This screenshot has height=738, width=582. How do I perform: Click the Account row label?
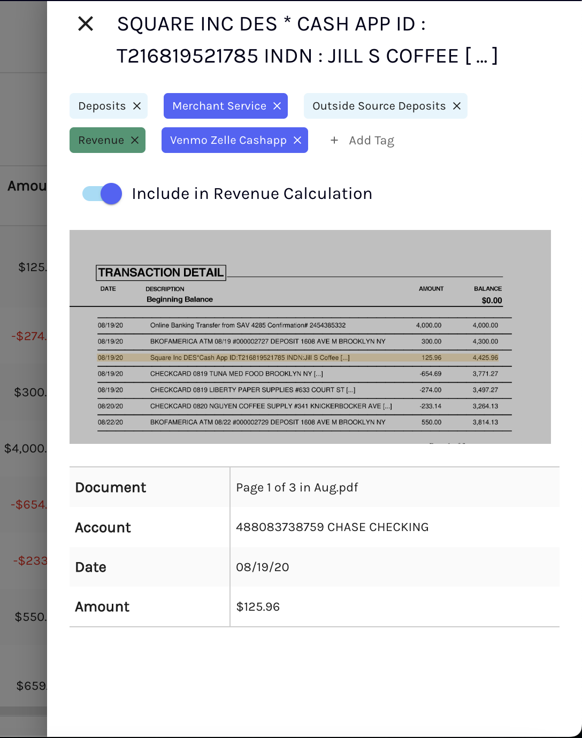(103, 527)
